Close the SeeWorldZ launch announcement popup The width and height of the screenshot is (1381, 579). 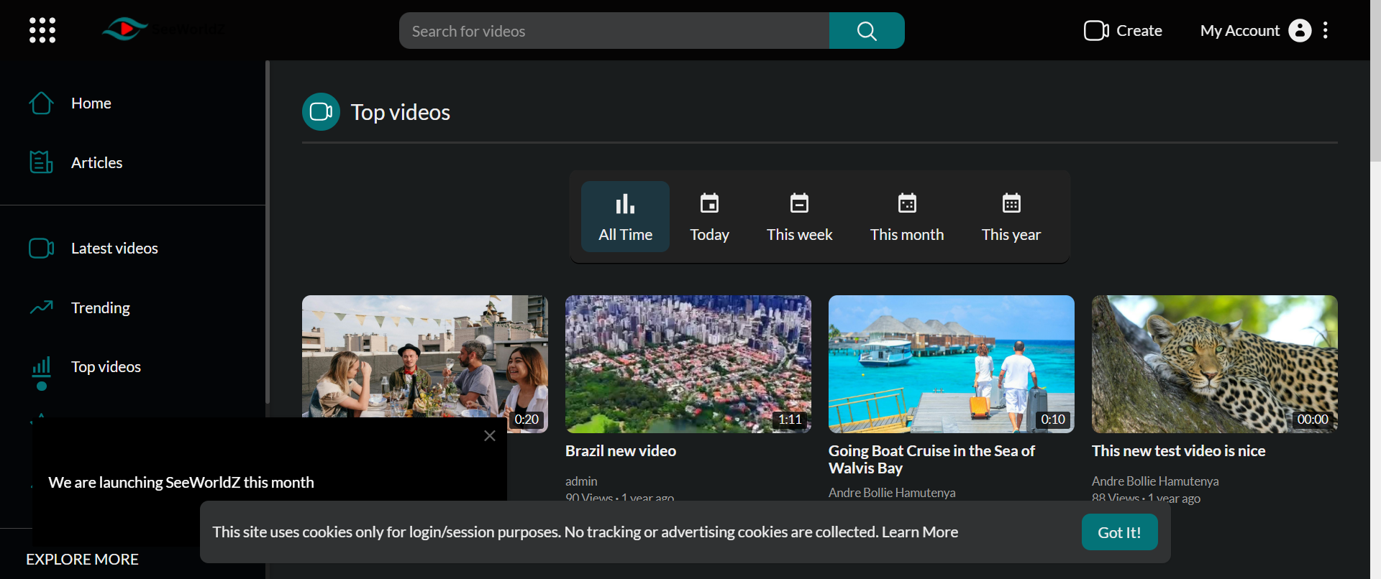[x=490, y=436]
